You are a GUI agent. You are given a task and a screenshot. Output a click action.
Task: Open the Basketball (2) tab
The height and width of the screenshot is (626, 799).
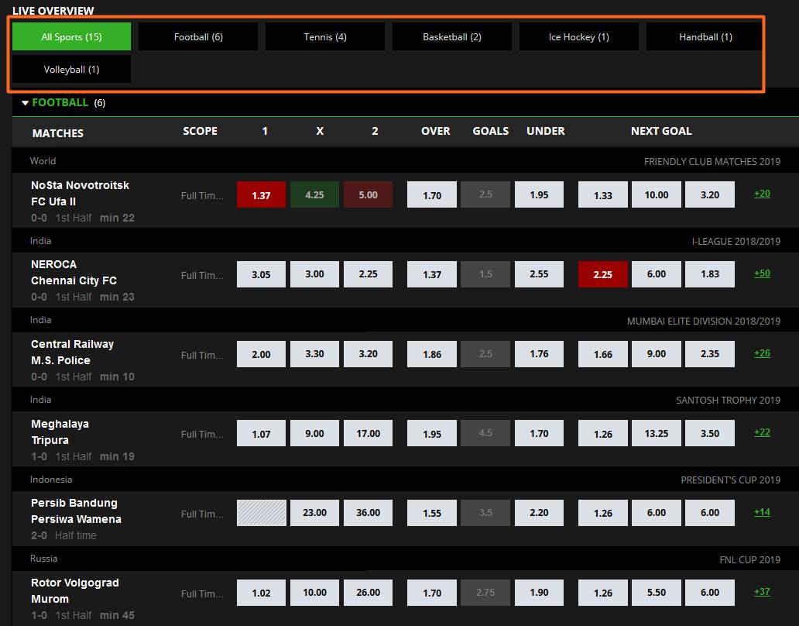[x=452, y=36]
